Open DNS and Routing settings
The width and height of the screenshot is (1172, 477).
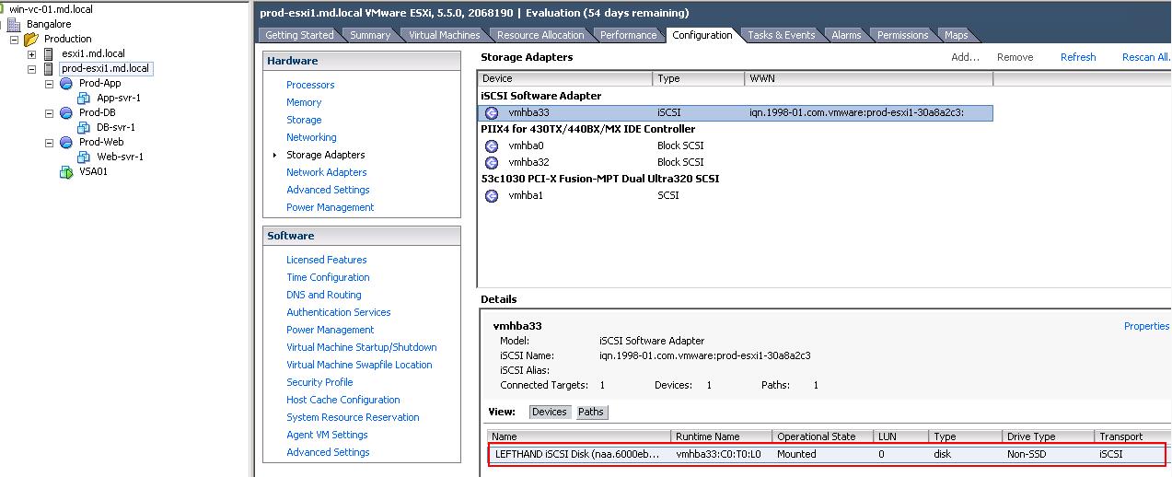(323, 295)
